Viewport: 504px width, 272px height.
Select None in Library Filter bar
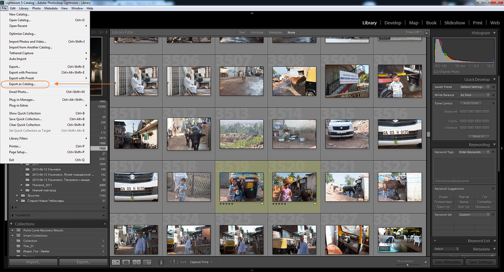coord(291,32)
